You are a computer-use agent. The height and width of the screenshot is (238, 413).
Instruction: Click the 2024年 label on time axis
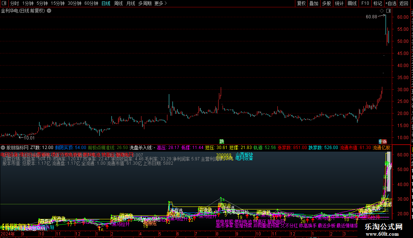tap(8, 234)
